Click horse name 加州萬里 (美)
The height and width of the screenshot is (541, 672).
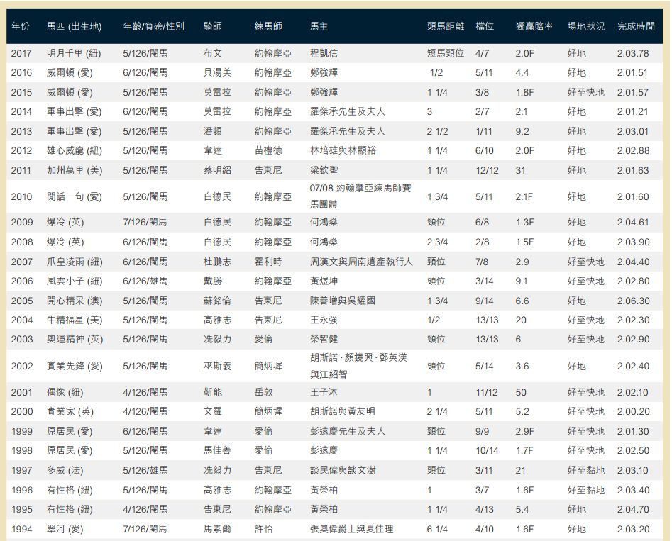[x=75, y=170]
